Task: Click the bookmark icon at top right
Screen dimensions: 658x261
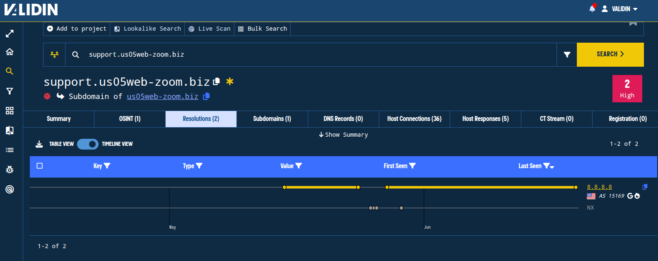Action: click(x=633, y=24)
